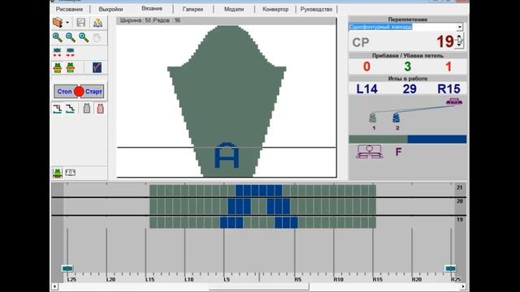Click the needles-in-work count 29

coord(409,89)
